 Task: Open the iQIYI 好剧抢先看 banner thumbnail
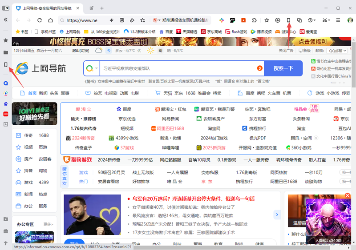pos(35,114)
